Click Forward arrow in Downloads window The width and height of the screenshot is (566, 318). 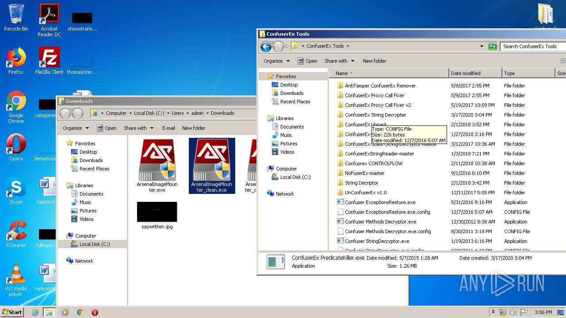point(77,114)
